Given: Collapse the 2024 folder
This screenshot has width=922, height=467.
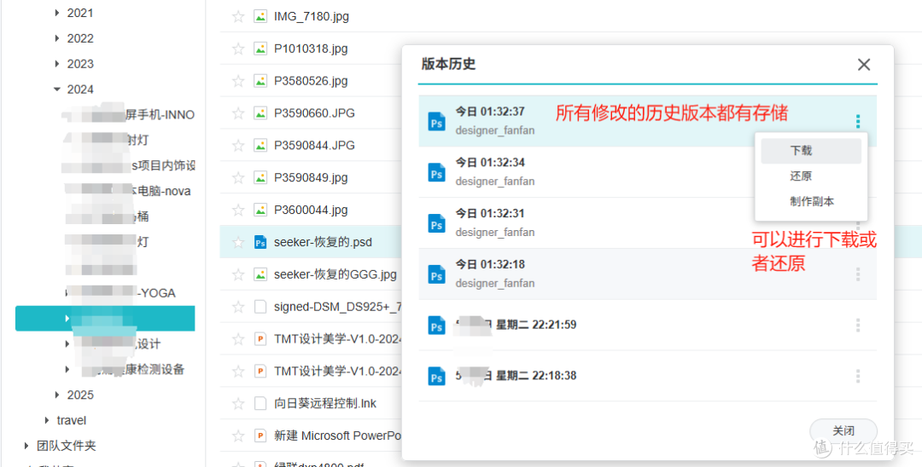Looking at the screenshot, I should (57, 89).
